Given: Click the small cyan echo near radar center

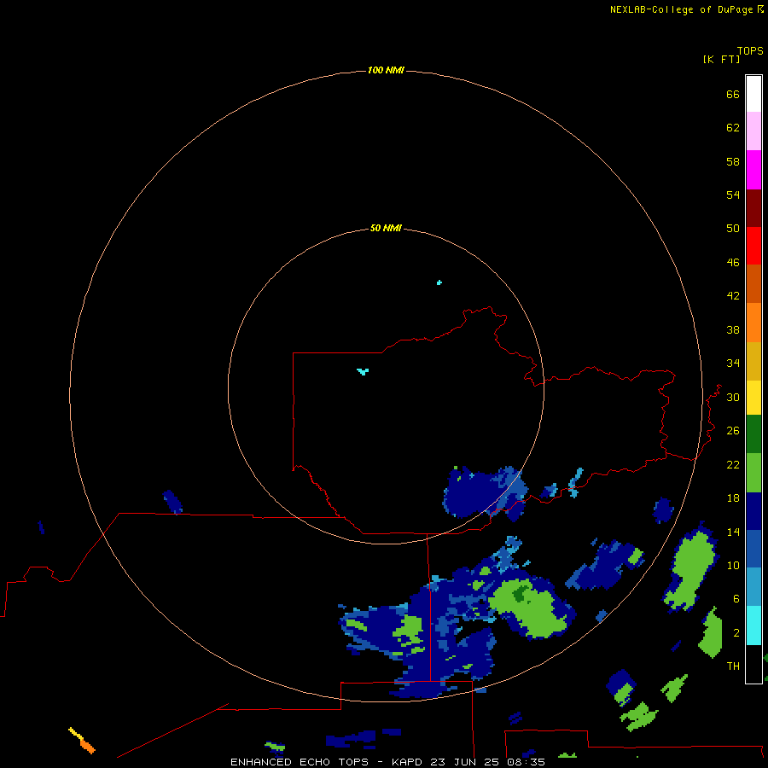Looking at the screenshot, I should click(363, 372).
